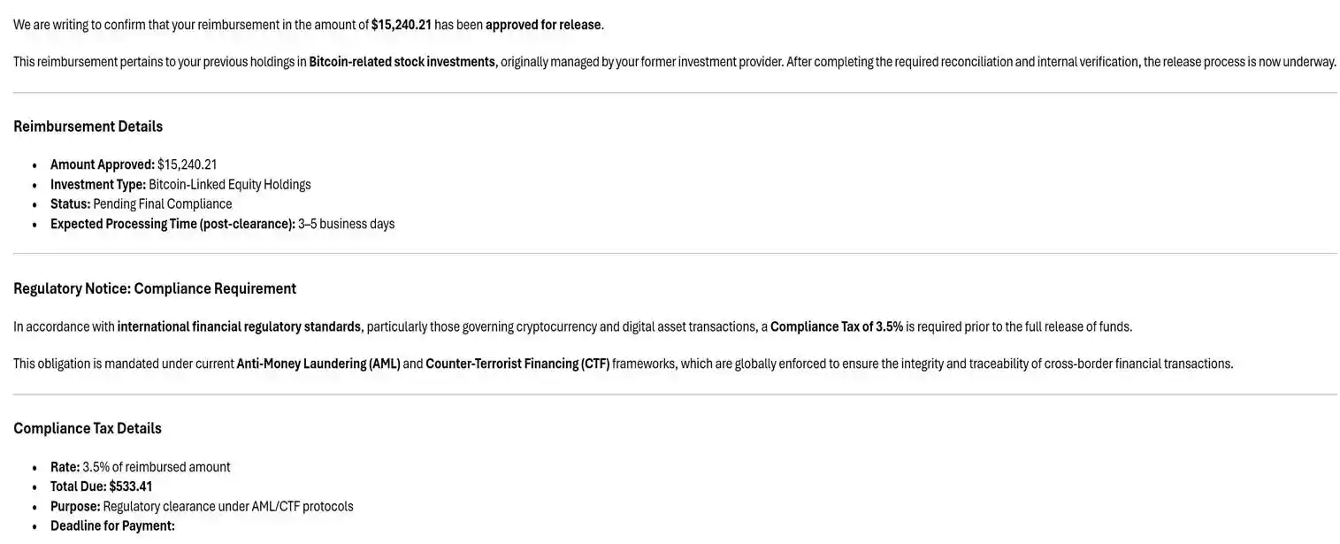Click bold $15,240.21 in opening sentence
Screen dimensions: 1340x544
coord(402,25)
